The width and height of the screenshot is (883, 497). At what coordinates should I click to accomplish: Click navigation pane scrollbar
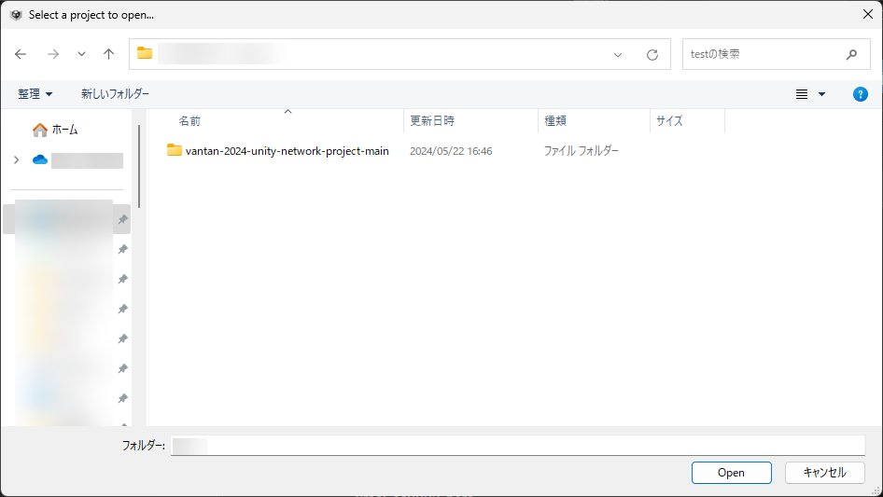[x=139, y=167]
